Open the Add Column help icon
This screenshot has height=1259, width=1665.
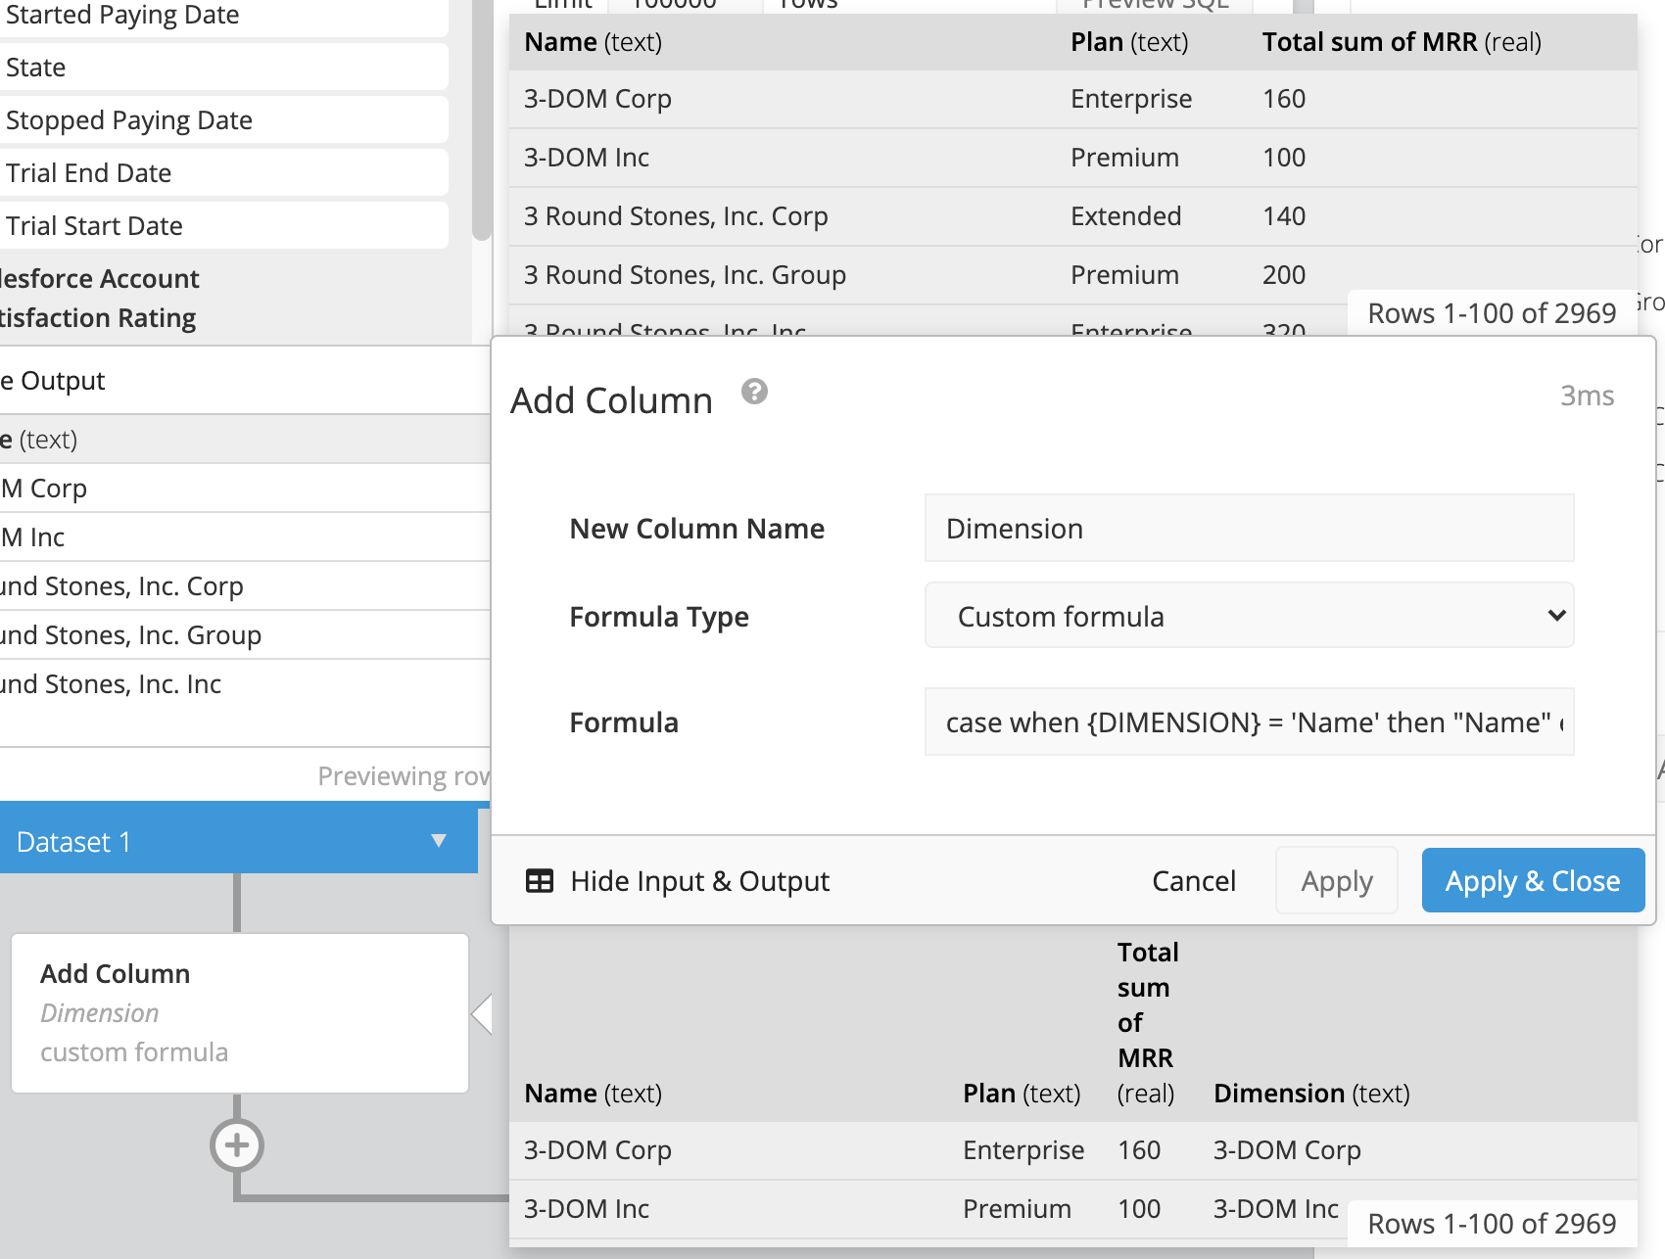tap(754, 392)
